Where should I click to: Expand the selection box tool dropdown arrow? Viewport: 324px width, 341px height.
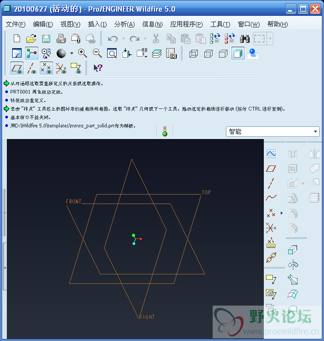(270, 39)
